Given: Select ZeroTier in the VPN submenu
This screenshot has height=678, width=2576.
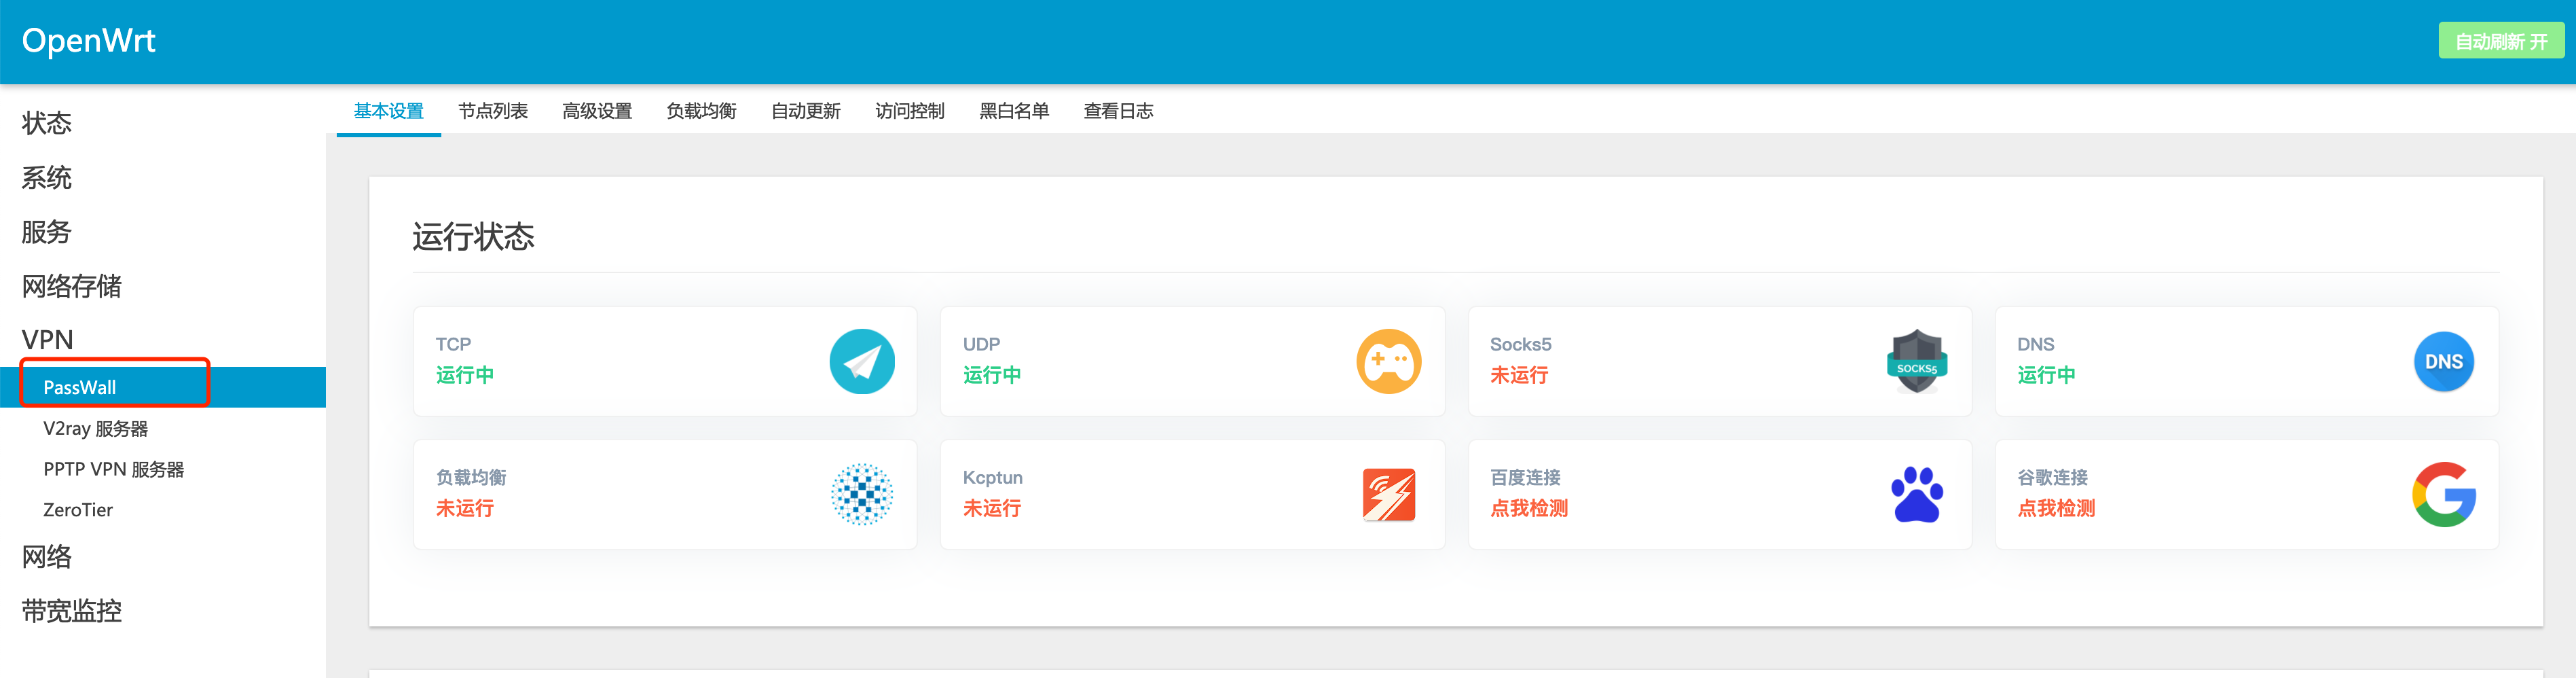Looking at the screenshot, I should [x=78, y=510].
